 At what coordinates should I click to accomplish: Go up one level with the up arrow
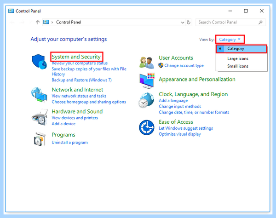click(x=38, y=22)
